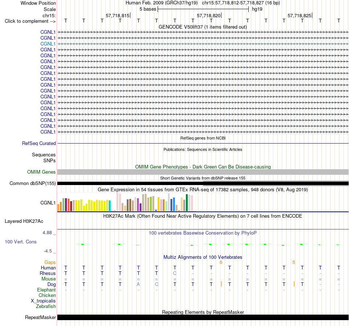Screen dimensions: 349x326
Task: Click the Rhesus alignment row label
Action: 48,273
